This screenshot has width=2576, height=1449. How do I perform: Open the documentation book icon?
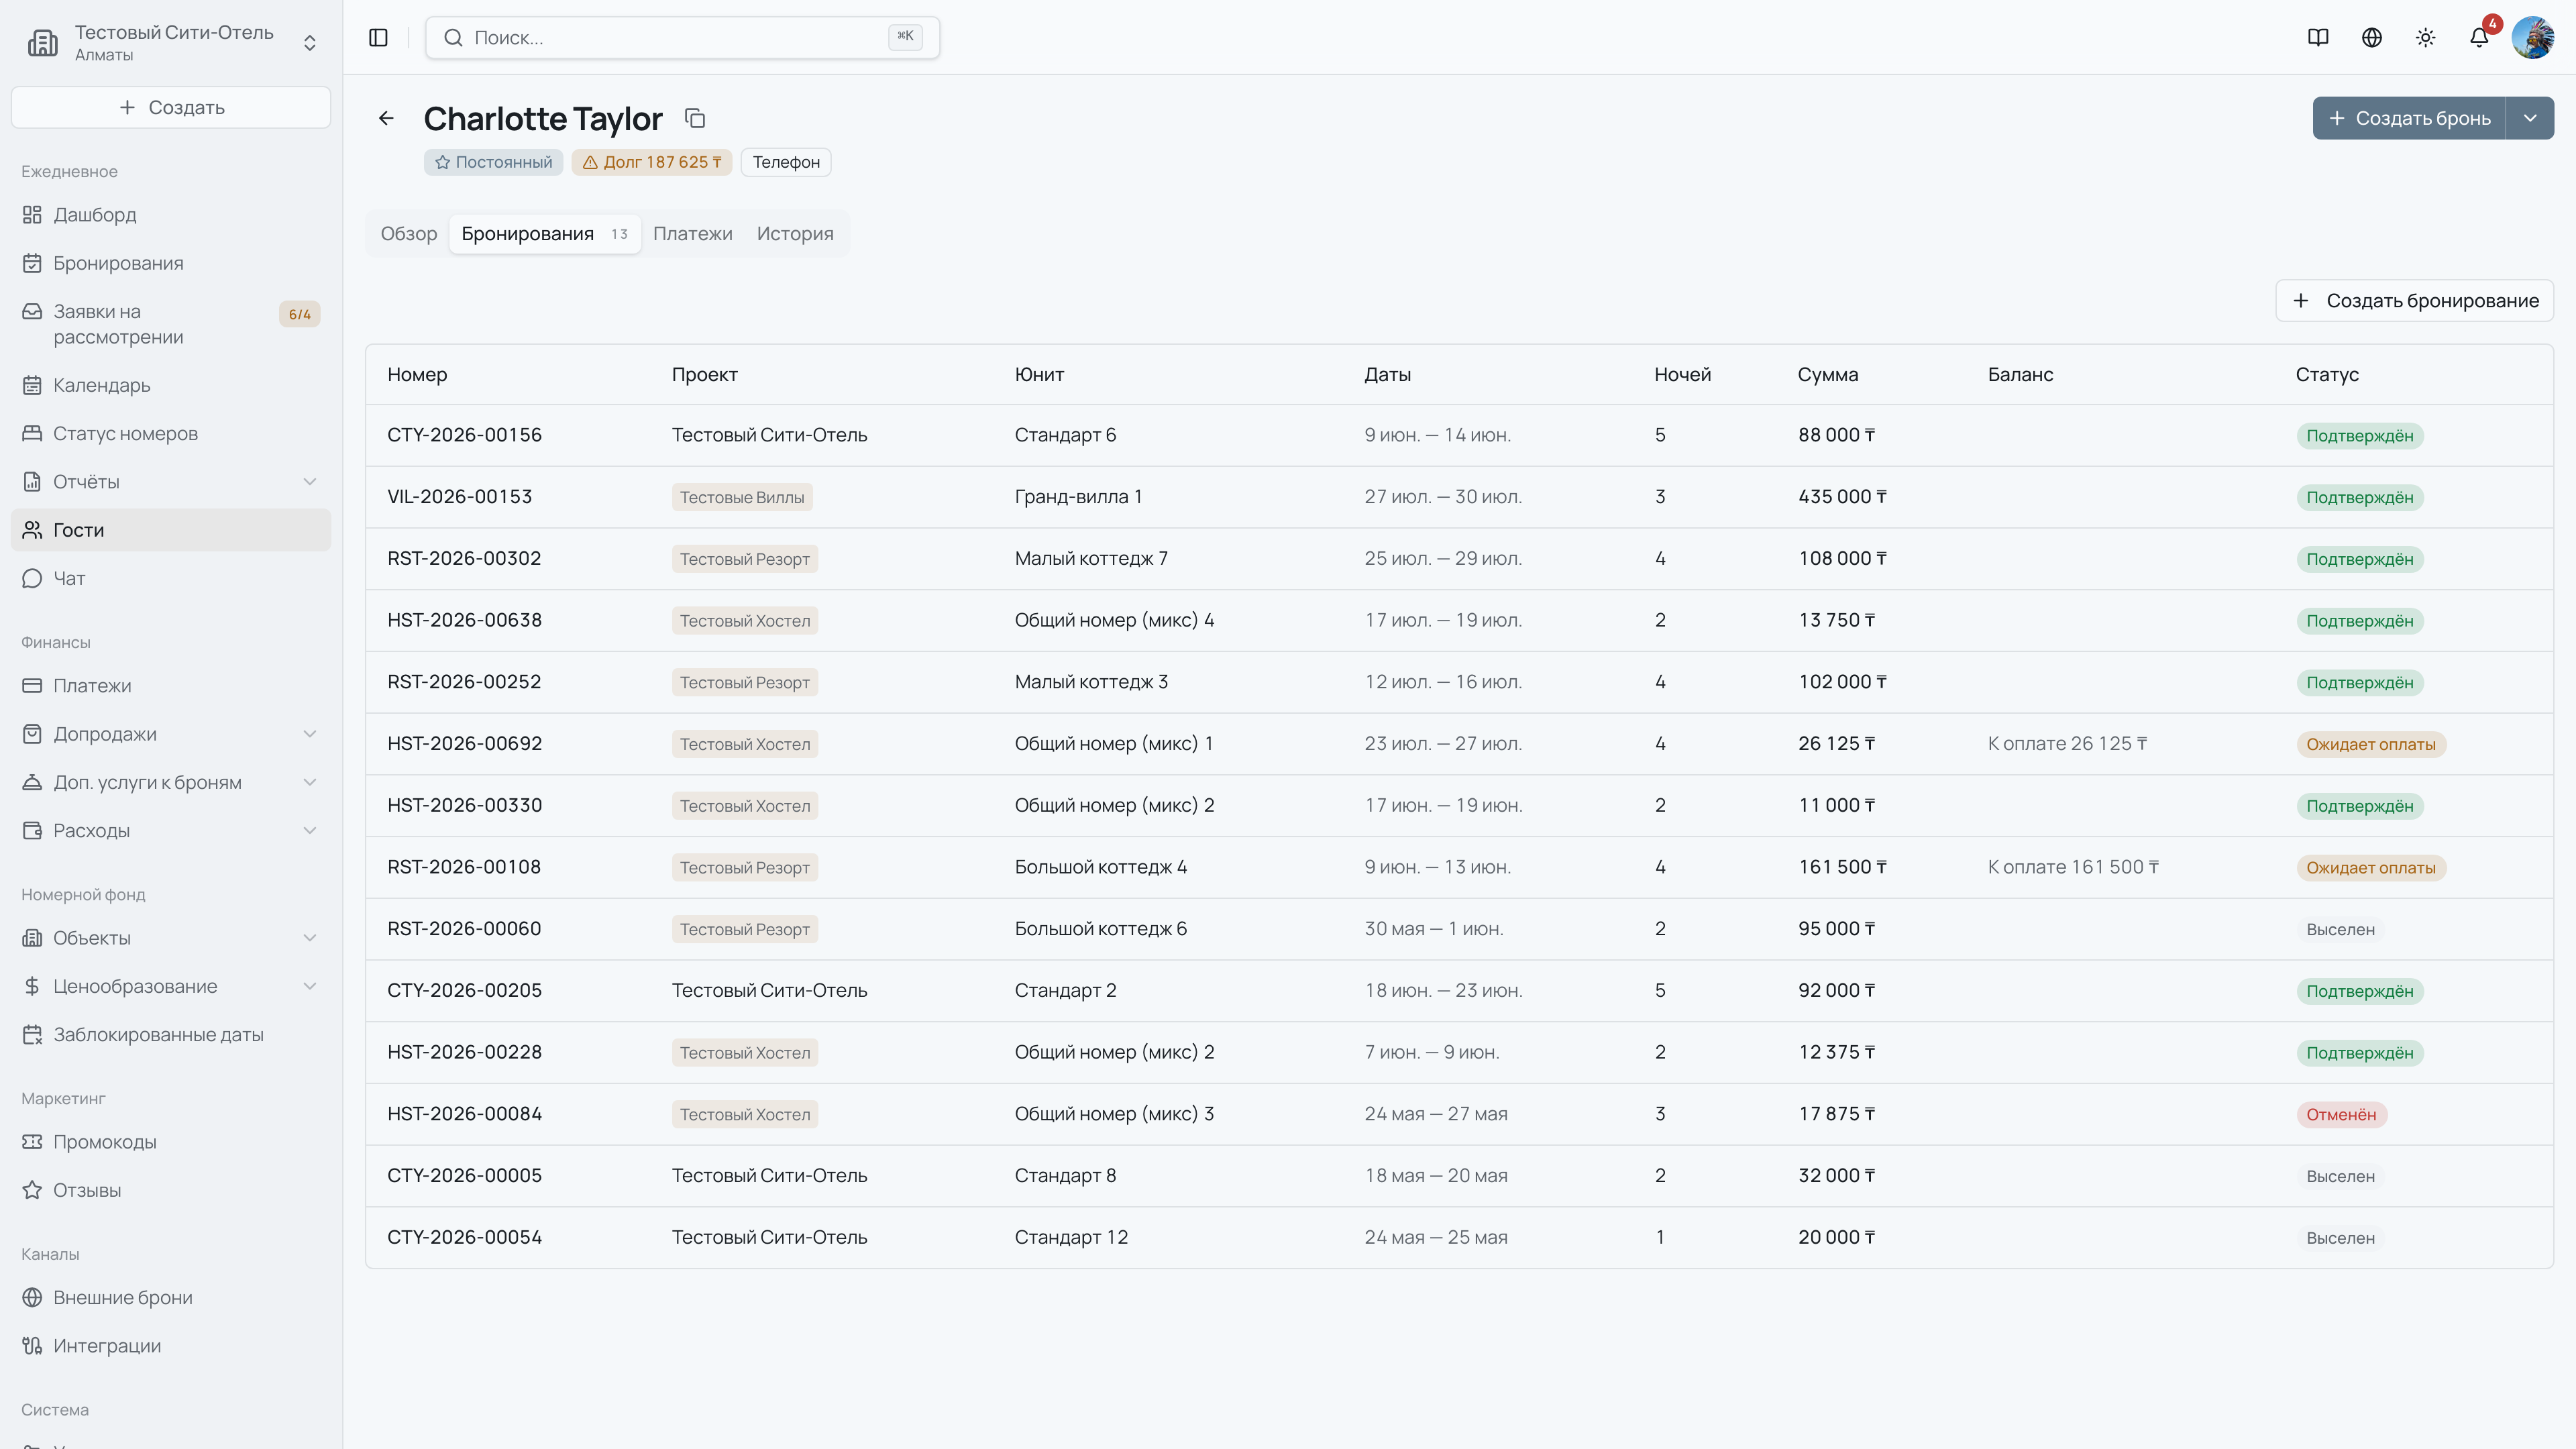2318,37
